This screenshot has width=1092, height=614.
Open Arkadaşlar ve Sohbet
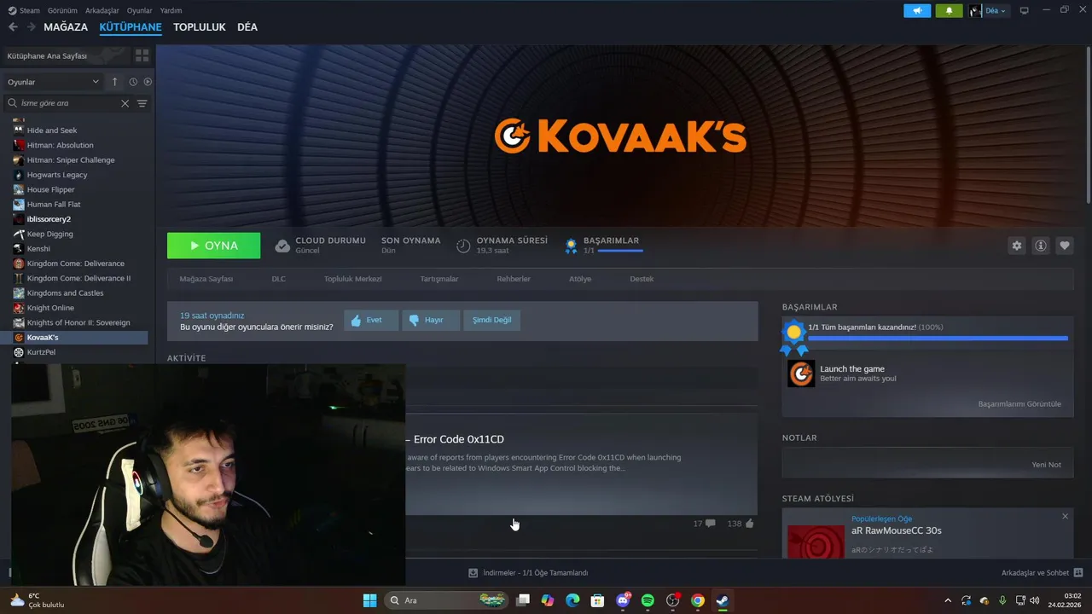(1042, 573)
